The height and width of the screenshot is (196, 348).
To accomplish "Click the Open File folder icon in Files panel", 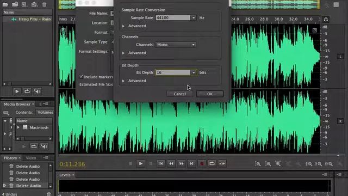I will pos(5,4).
